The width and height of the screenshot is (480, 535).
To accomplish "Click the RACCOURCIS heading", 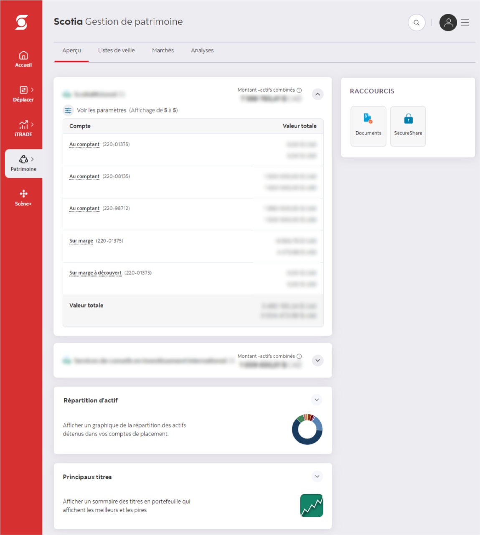I will click(372, 91).
